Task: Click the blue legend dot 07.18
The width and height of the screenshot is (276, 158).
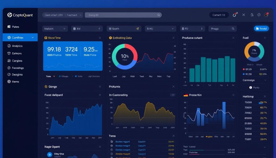Action: click(244, 74)
